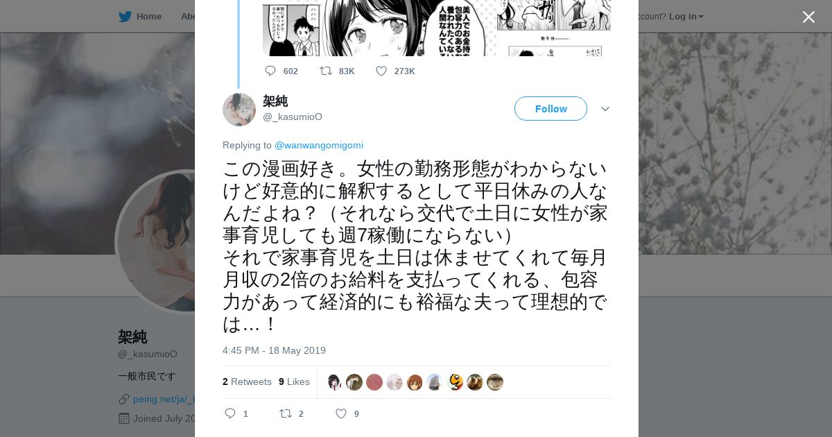Click the yellow duck liker avatar
This screenshot has height=437, width=832.
pyautogui.click(x=455, y=382)
